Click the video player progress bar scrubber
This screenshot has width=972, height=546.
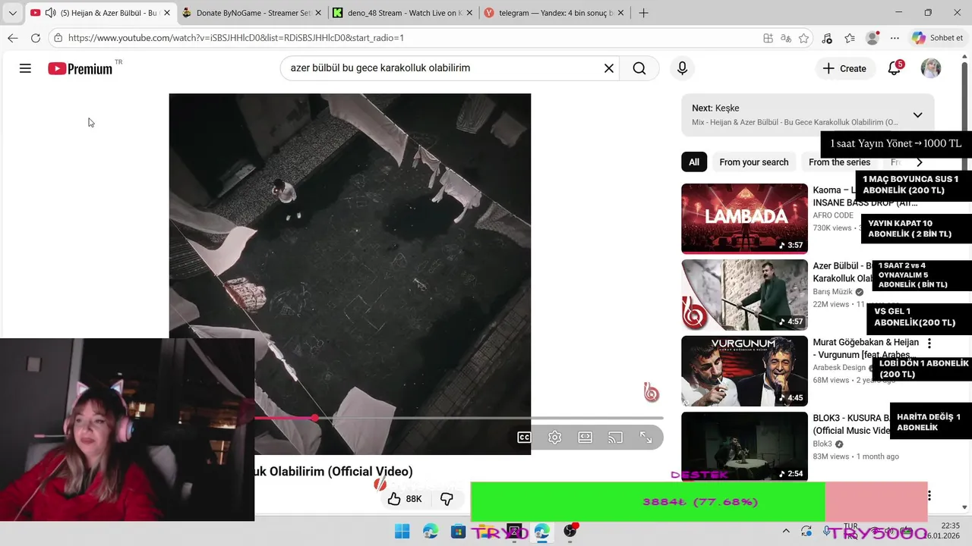tap(314, 418)
